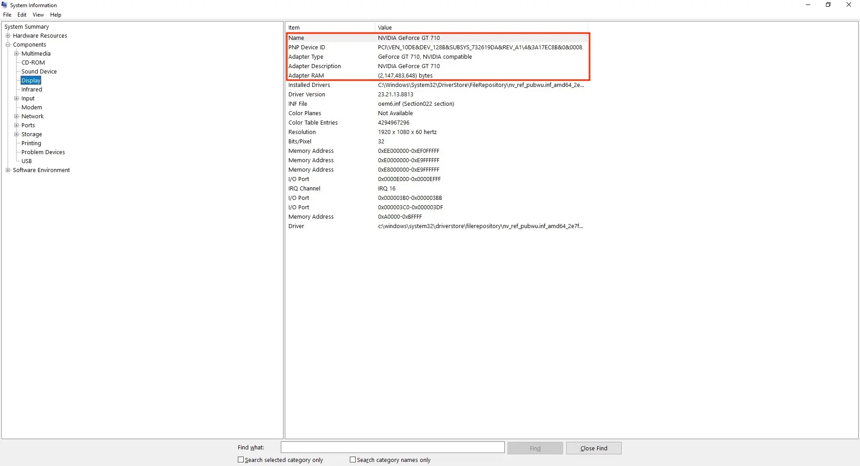Select the Network category

click(33, 116)
